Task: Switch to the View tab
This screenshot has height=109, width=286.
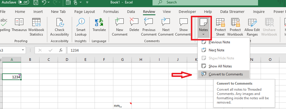Action: pyautogui.click(x=167, y=11)
